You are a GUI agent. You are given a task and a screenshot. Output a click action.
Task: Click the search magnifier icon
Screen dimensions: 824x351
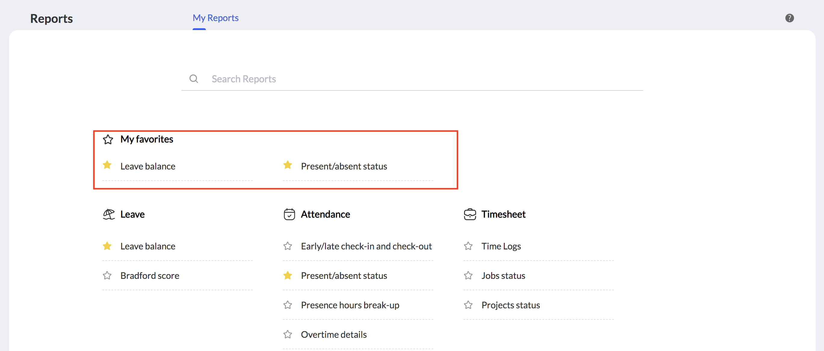[194, 78]
